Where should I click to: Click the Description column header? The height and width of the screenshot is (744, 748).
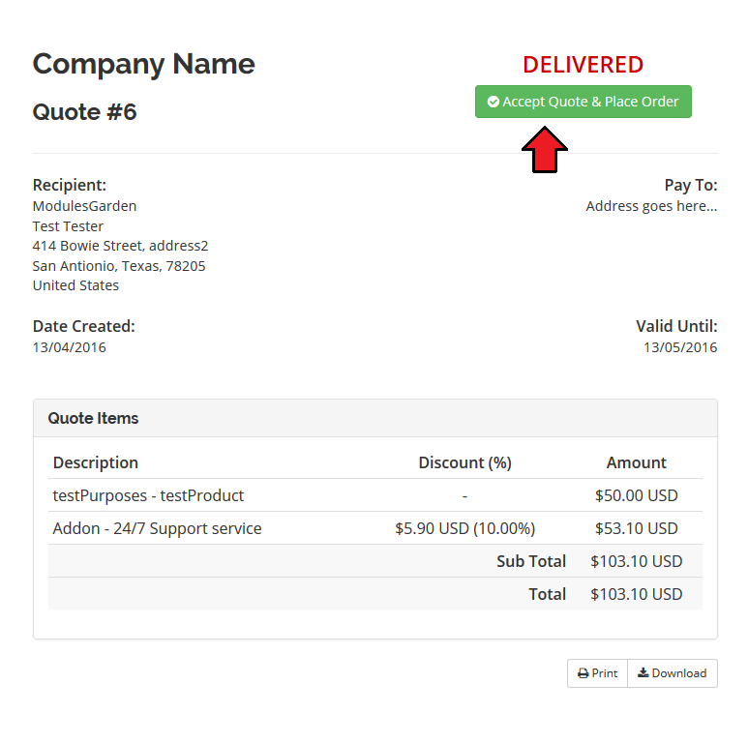(96, 462)
